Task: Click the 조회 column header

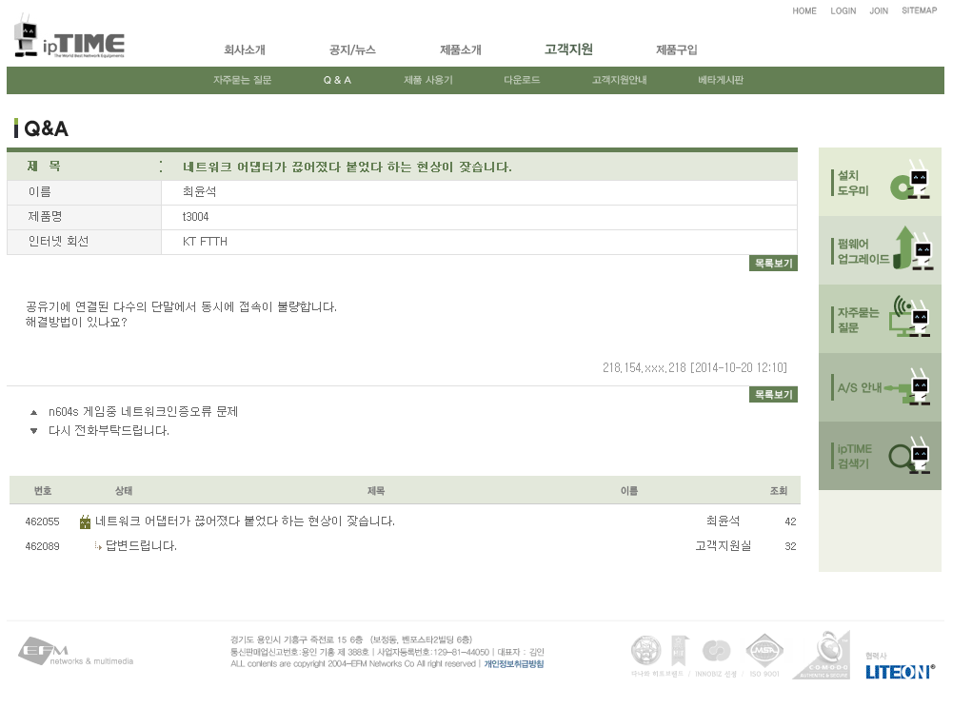Action: click(x=779, y=491)
